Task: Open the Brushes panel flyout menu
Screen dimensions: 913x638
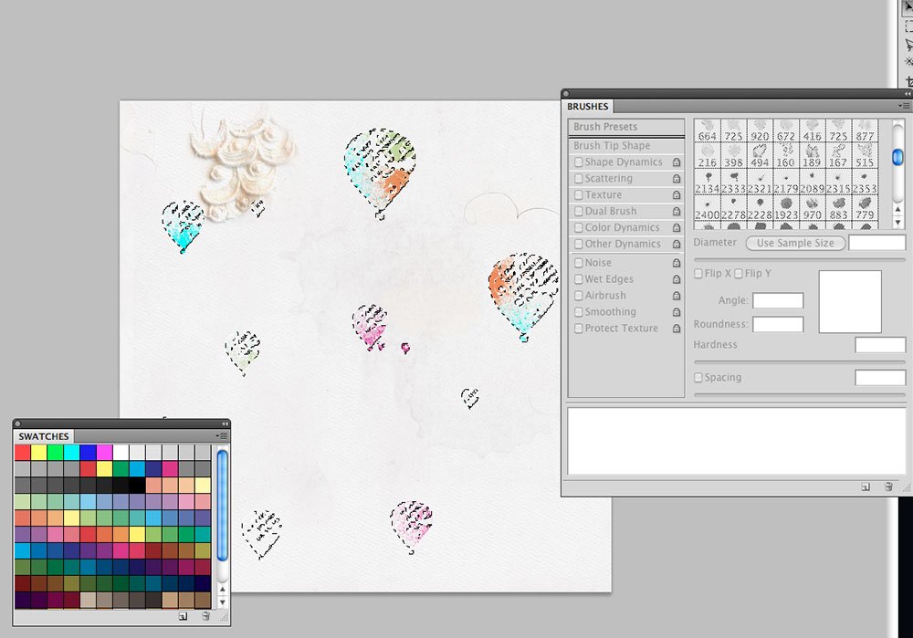Action: coord(904,106)
